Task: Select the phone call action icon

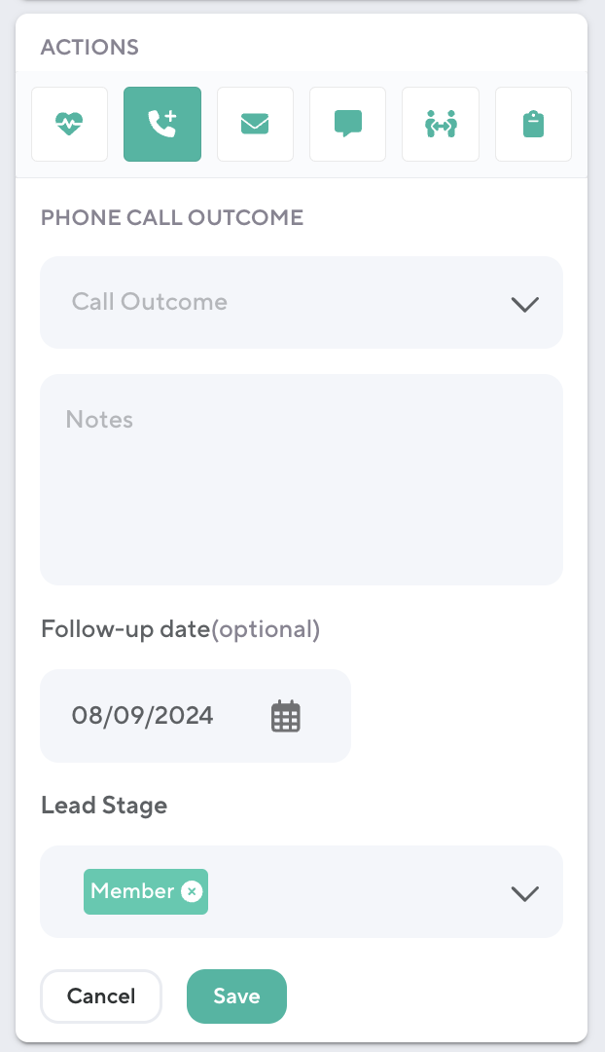Action: [162, 124]
